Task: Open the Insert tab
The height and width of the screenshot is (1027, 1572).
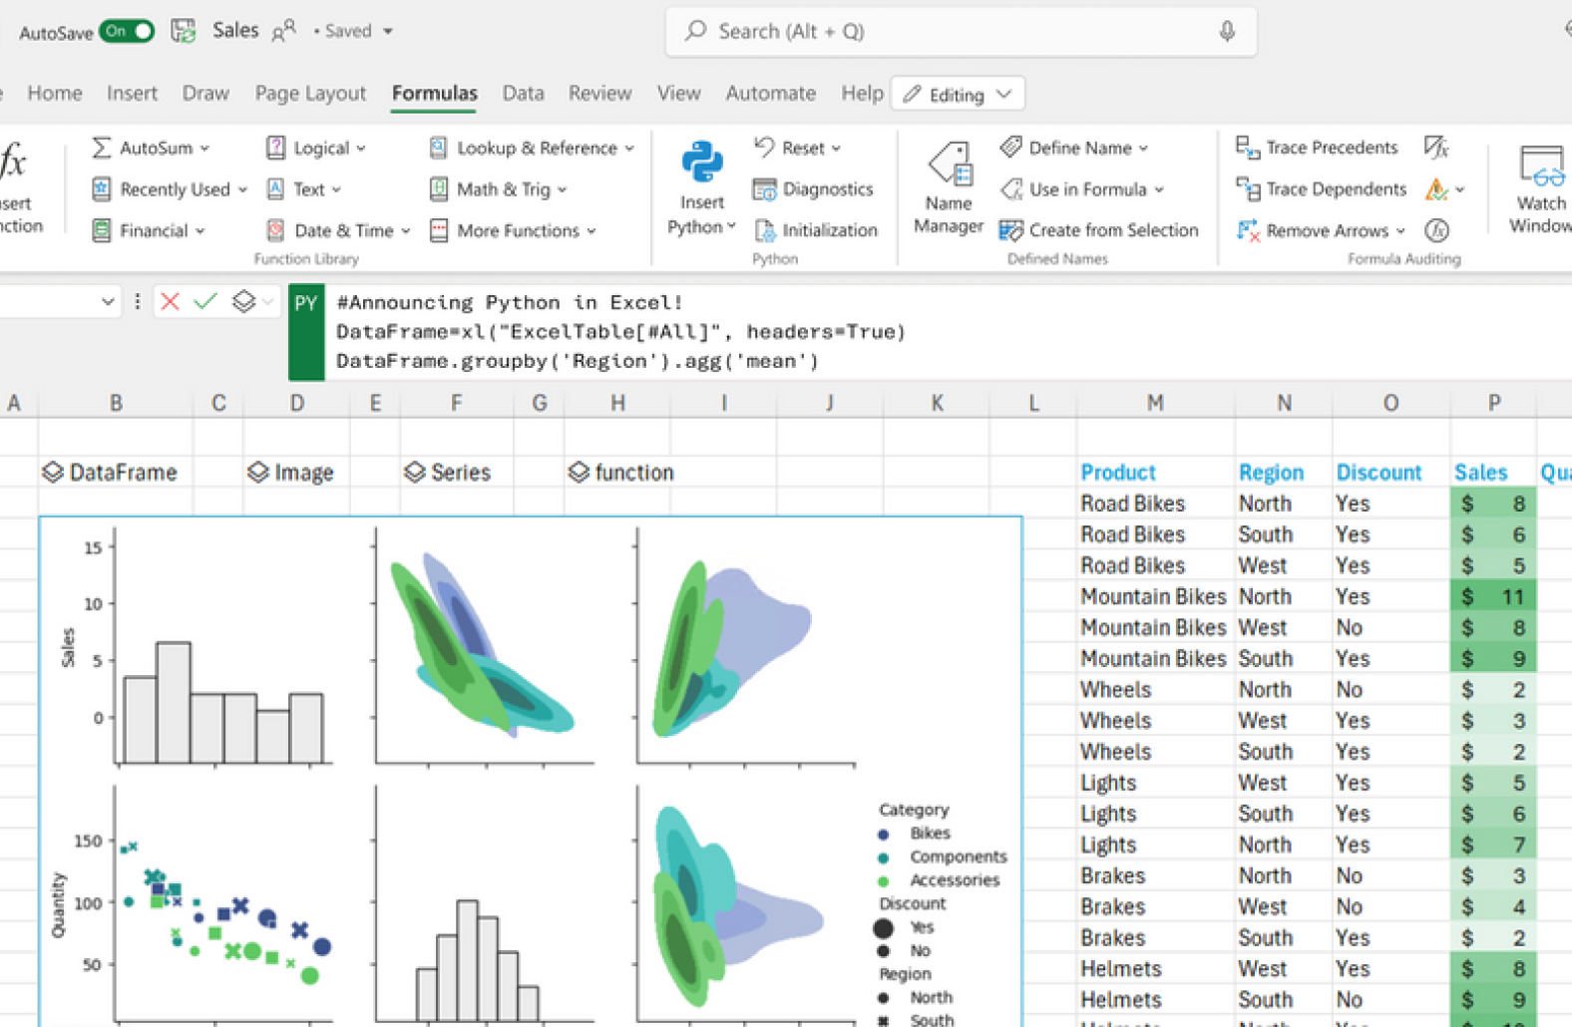Action: tap(132, 94)
